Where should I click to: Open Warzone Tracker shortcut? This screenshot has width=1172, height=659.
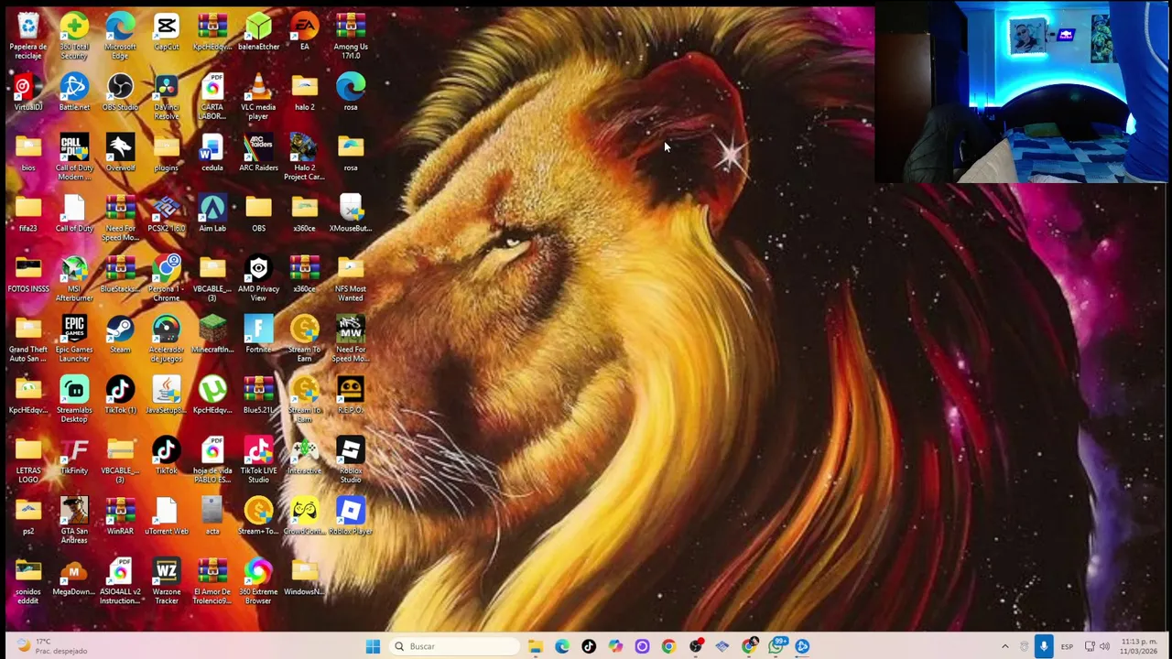166,580
